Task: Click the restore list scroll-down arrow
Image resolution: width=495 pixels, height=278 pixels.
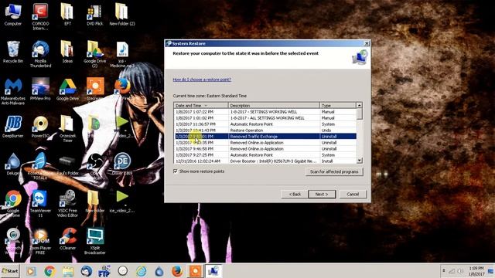Action: [359, 161]
